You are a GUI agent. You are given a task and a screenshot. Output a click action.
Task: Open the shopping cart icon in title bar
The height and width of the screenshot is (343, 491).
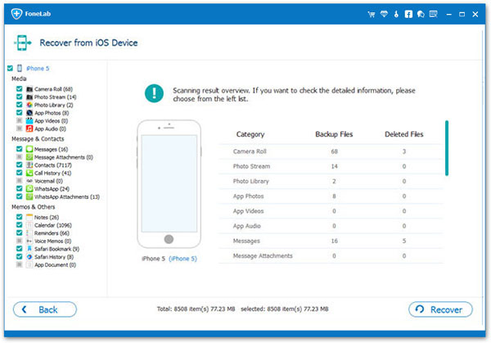[372, 14]
